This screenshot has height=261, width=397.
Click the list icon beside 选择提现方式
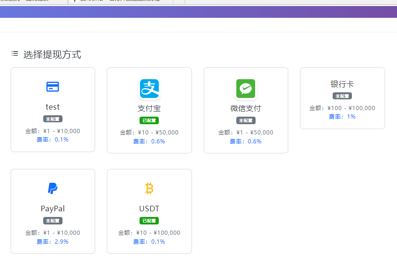(15, 54)
